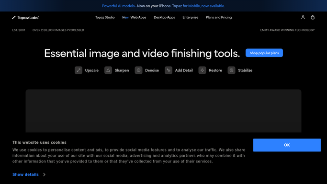The image size is (327, 184).
Task: Click the 'New' badge beside Web Apps
Action: coord(125,18)
